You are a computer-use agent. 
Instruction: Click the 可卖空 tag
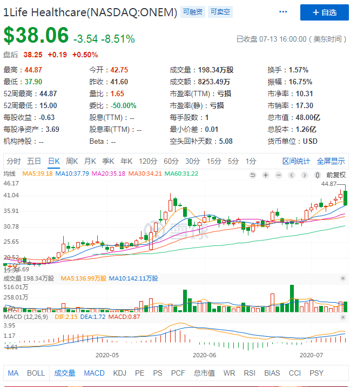pyautogui.click(x=220, y=12)
